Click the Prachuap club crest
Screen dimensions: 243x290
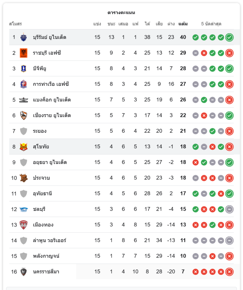click(x=24, y=178)
